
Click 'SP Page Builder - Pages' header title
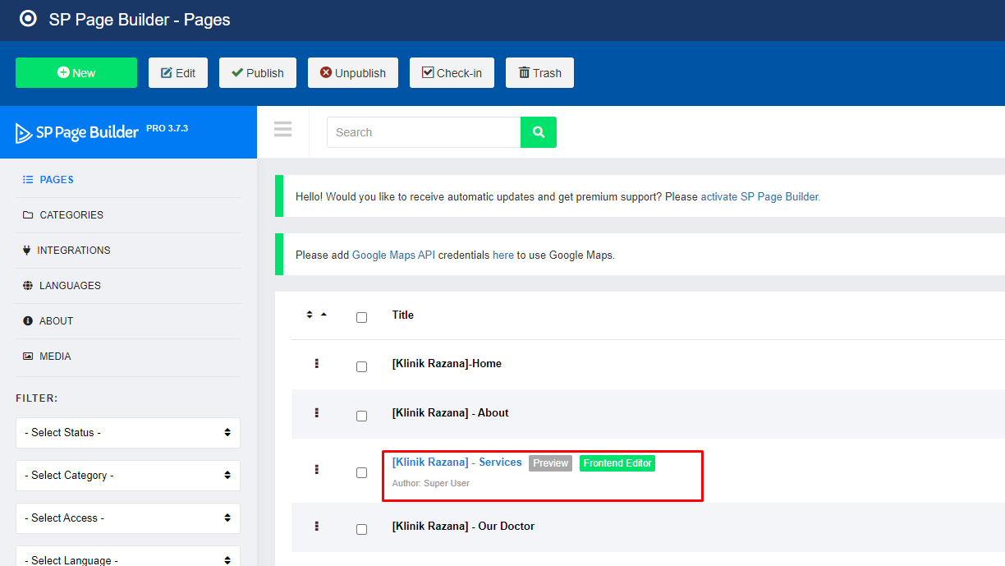(140, 20)
